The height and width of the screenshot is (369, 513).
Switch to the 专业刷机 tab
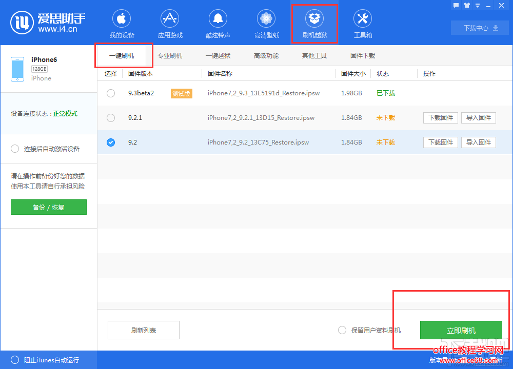coord(170,56)
